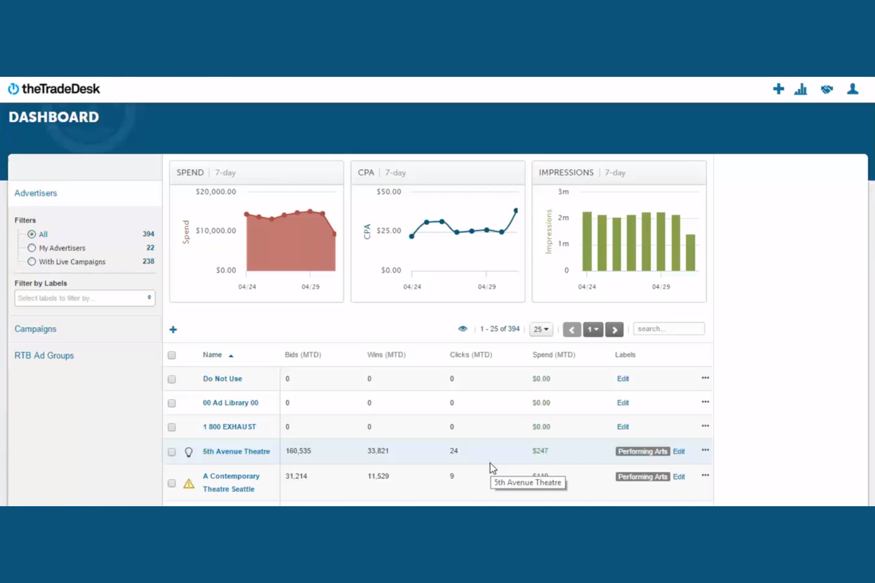
Task: Click the handshake icon in header
Action: (x=827, y=89)
